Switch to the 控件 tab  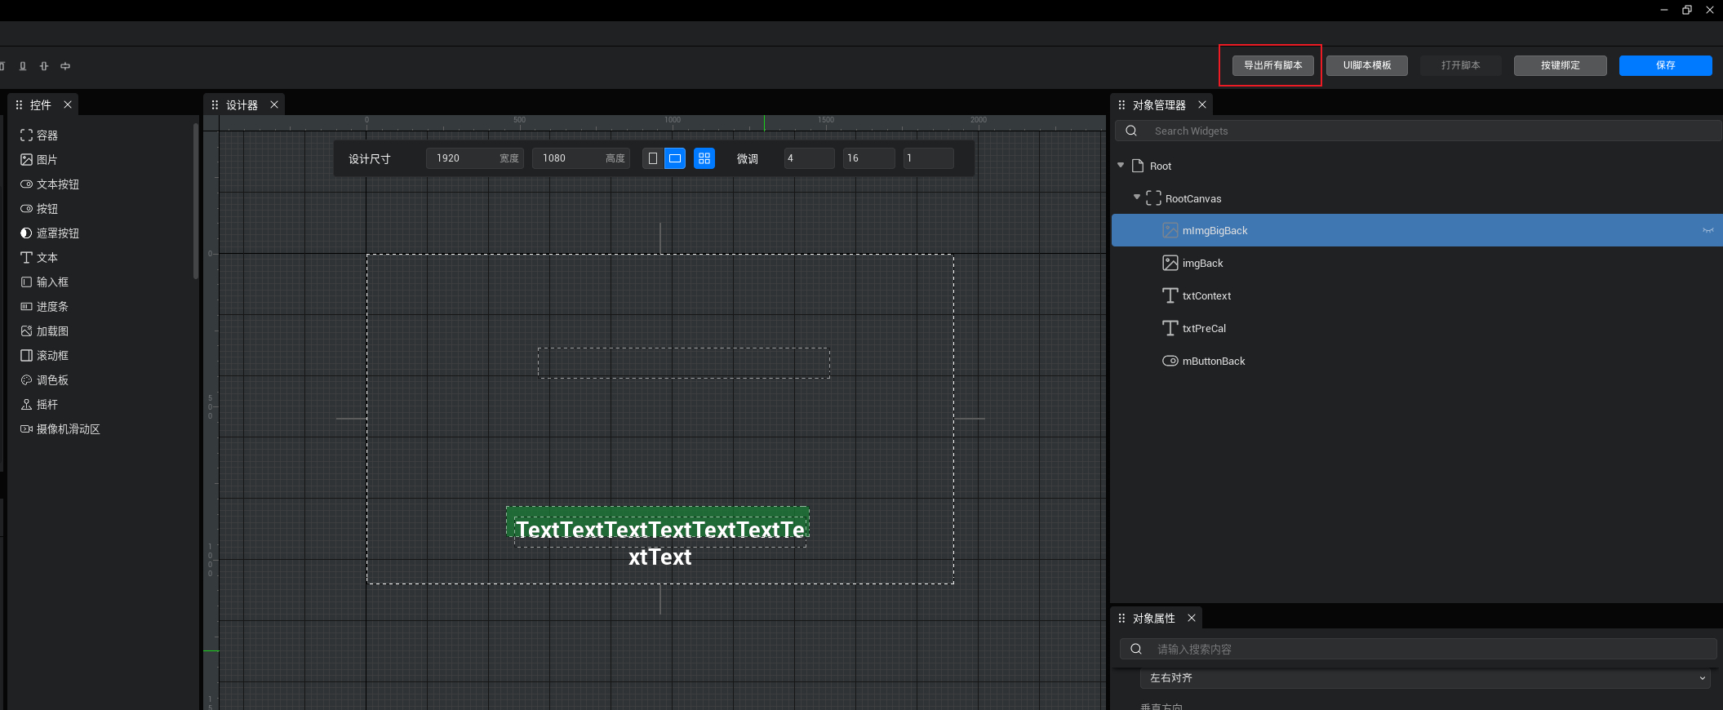pos(41,104)
